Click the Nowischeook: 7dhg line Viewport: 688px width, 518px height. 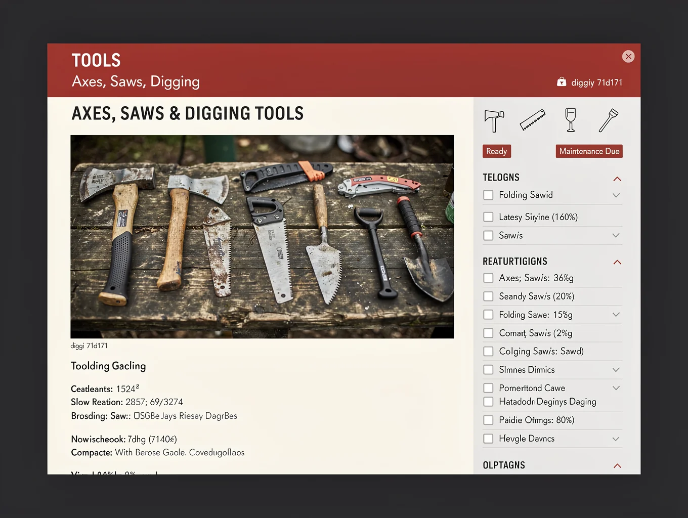click(x=124, y=439)
